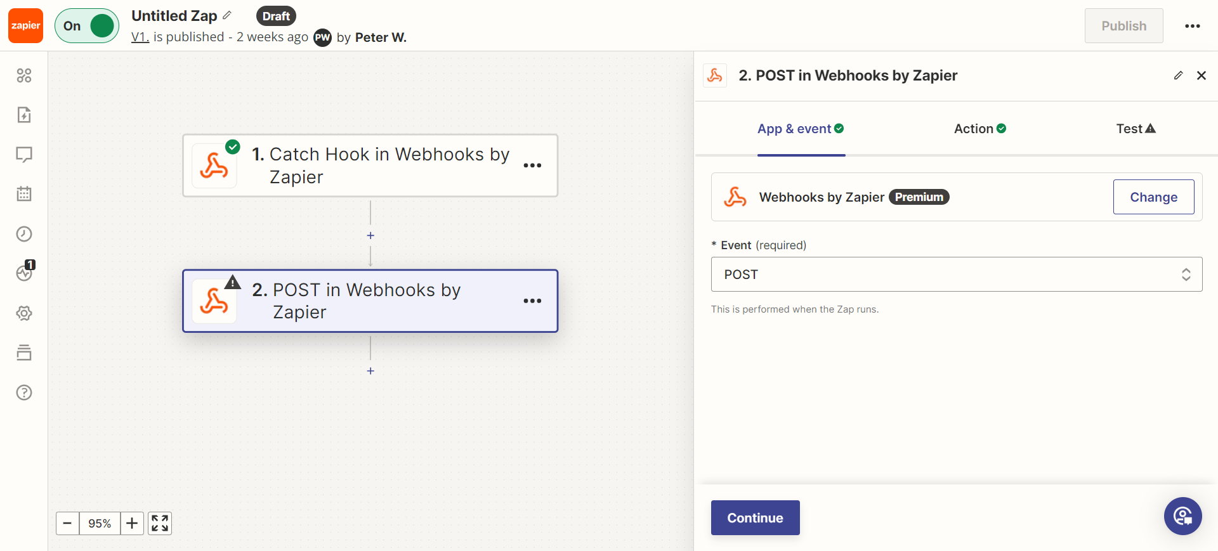Add a step between steps 1 and 2
Viewport: 1218px width, 551px height.
[x=370, y=235]
